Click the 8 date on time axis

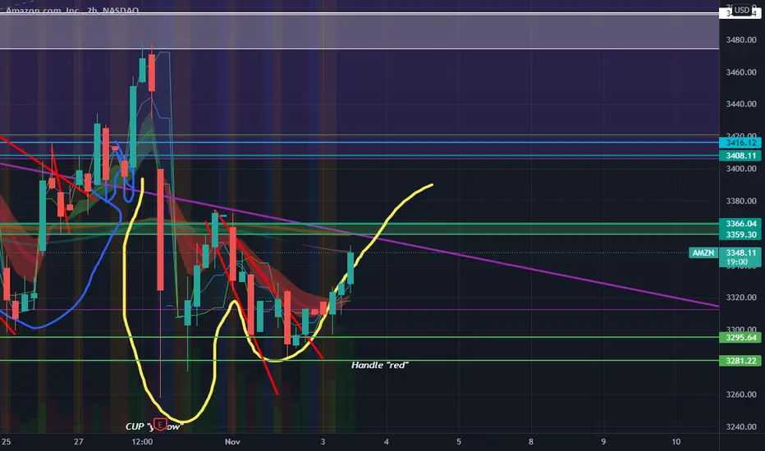pyautogui.click(x=531, y=442)
